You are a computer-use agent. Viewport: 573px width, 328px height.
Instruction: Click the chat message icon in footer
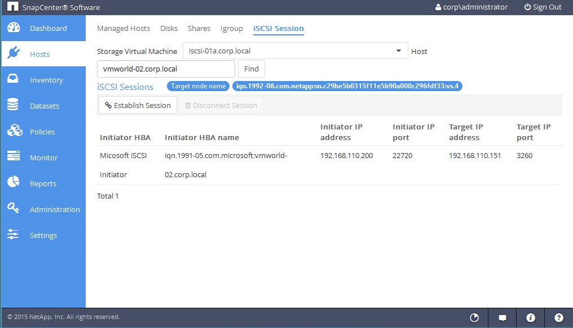503,318
